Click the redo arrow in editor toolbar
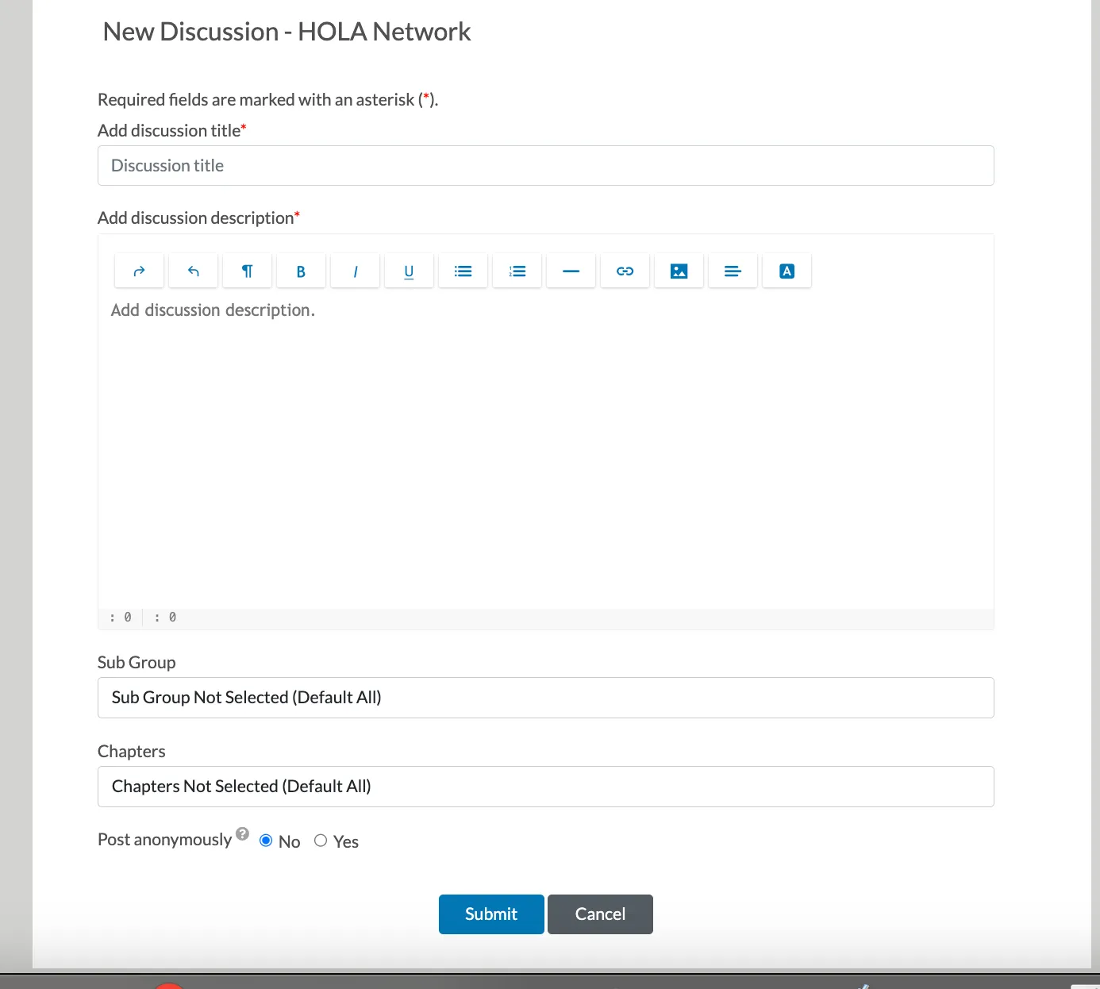Screen dimensions: 1100x989 click(140, 271)
